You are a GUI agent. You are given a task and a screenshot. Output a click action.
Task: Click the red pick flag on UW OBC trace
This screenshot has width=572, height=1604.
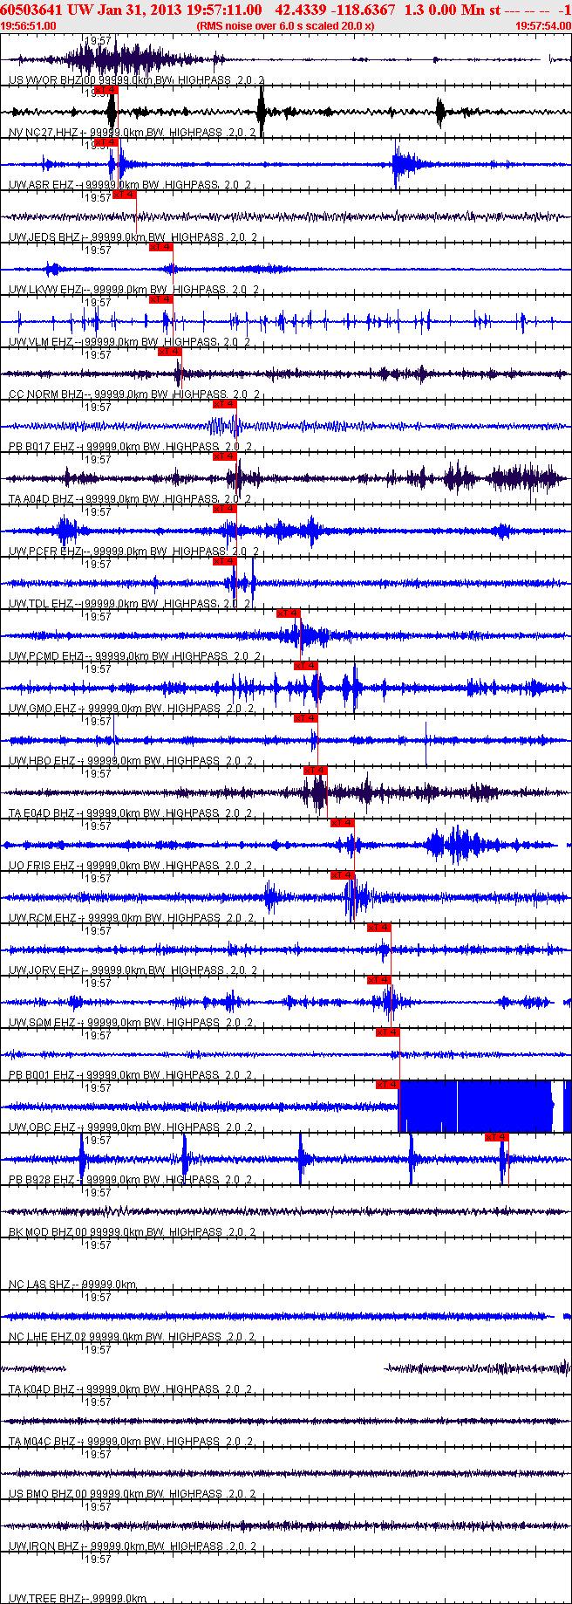[x=387, y=1085]
